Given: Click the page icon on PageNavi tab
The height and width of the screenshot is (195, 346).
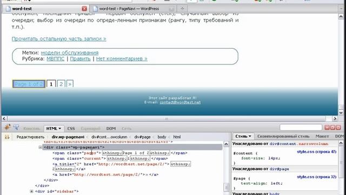Looking at the screenshot, I should point(95,9).
